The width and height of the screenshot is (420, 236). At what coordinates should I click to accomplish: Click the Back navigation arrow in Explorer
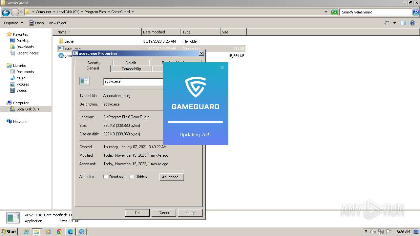pos(6,12)
